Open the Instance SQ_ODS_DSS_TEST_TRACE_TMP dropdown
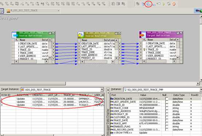 pyautogui.click(x=201, y=89)
